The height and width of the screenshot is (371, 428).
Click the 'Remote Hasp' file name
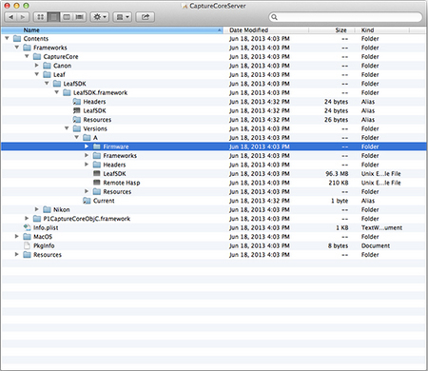tap(122, 183)
